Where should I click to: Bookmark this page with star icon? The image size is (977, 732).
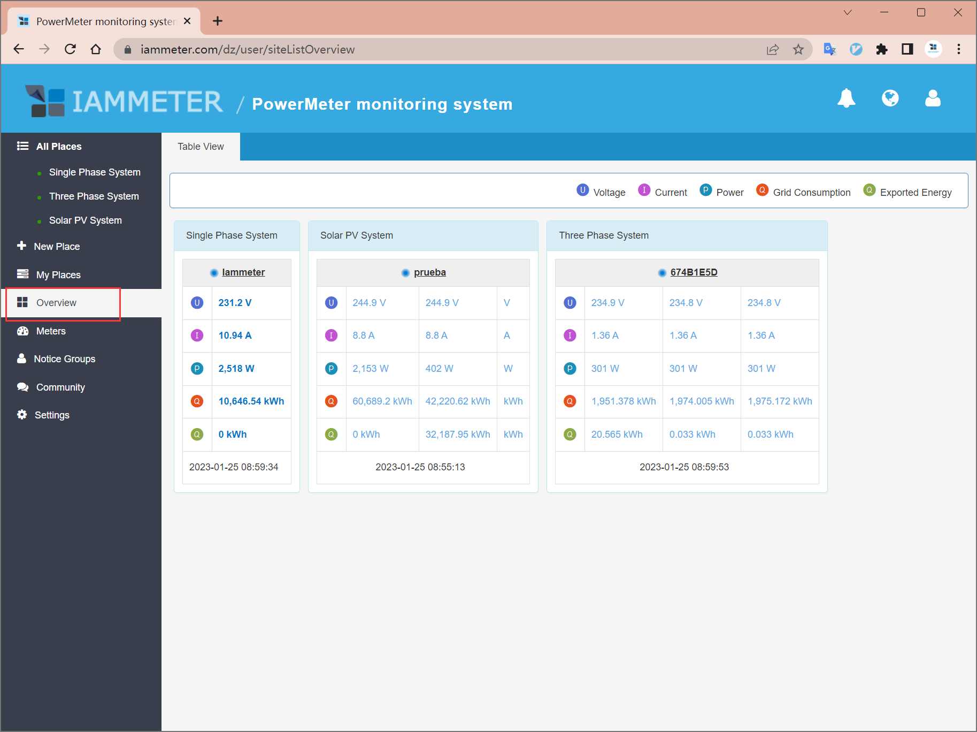798,49
